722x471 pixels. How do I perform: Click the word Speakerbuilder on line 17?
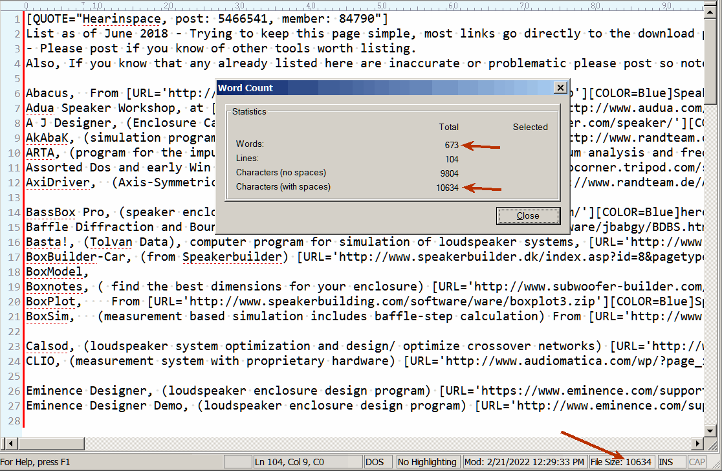232,257
